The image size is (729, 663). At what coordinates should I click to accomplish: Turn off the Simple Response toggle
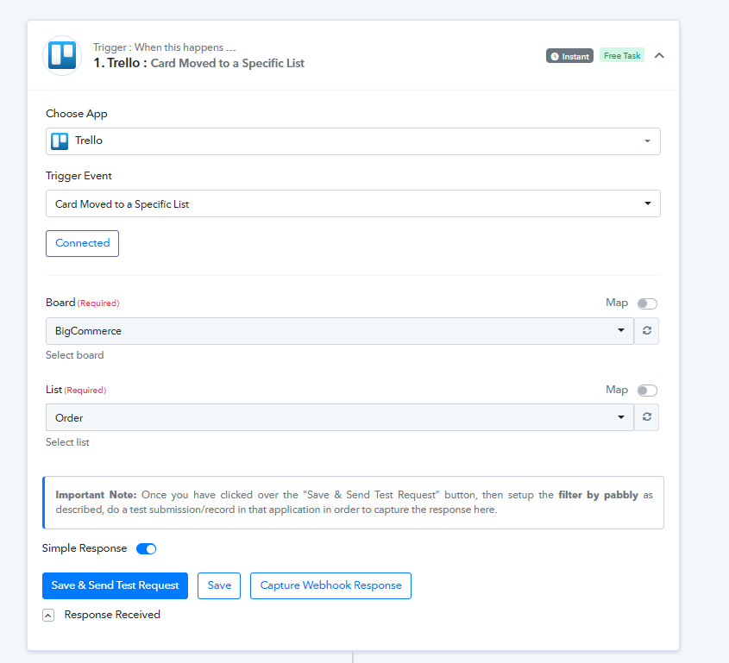146,548
